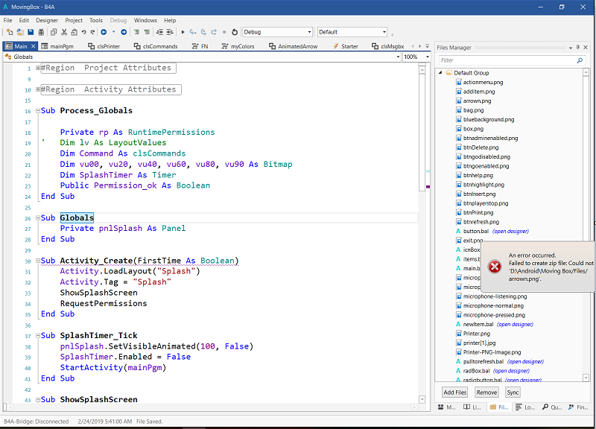Screen dimensions: 596x429
Task: Collapse the SplashTimer_Tick sub
Action: tap(38, 335)
